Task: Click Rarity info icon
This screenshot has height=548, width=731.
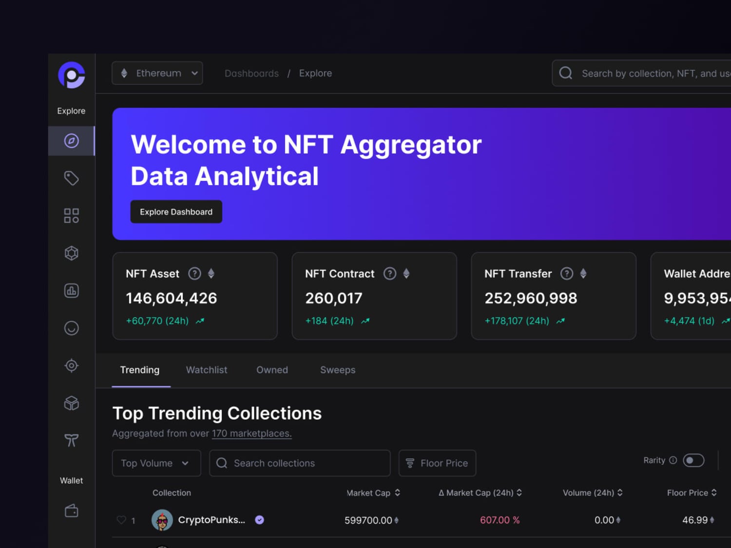Action: pyautogui.click(x=673, y=460)
